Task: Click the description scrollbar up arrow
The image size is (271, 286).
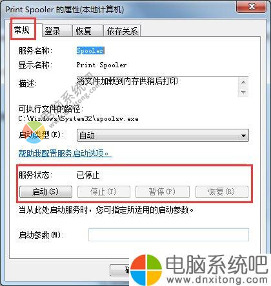Action: (x=243, y=82)
